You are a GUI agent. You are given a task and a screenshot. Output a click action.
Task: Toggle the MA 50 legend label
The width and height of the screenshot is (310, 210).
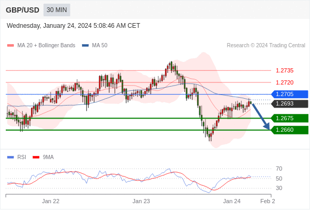100,46
